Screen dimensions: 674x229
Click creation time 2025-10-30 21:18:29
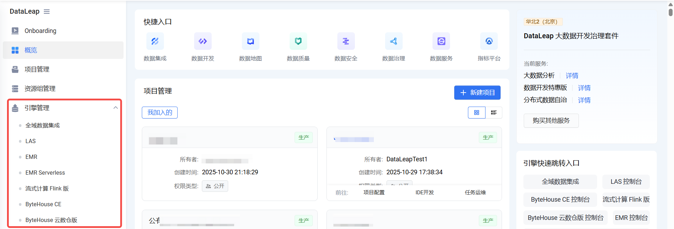point(230,172)
